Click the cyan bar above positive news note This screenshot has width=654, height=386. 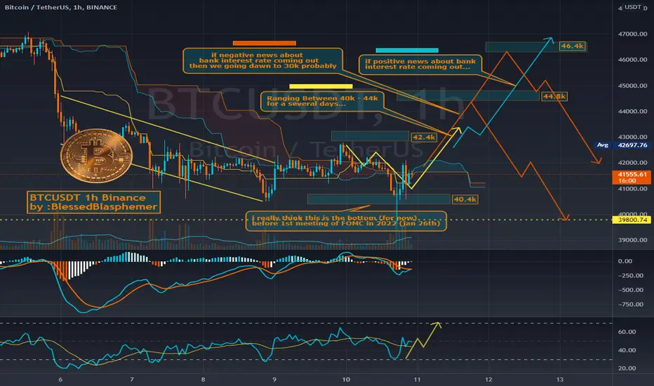[x=407, y=51]
